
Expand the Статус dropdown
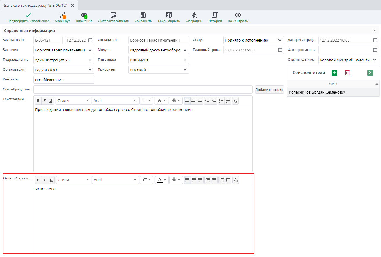click(280, 40)
